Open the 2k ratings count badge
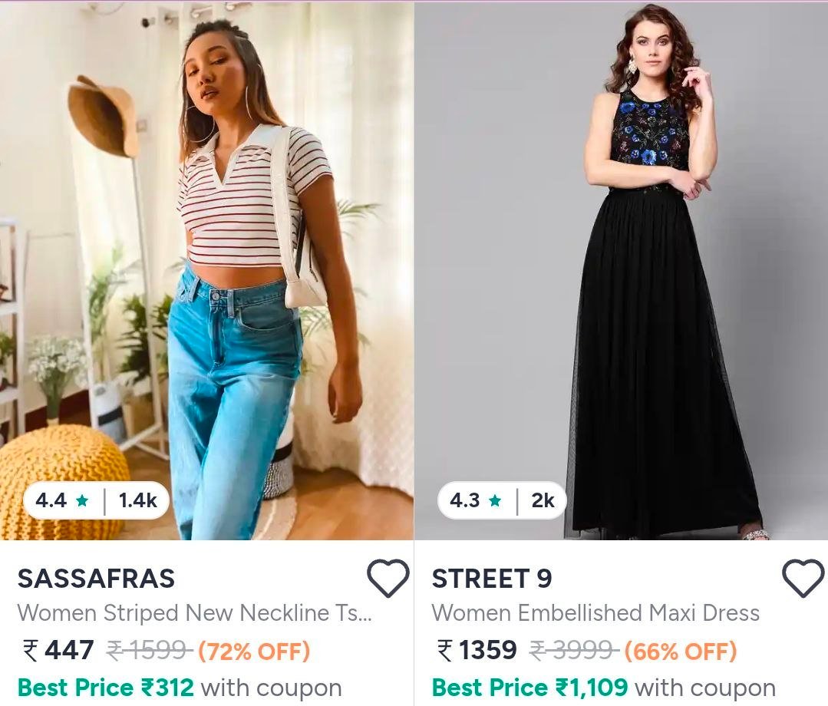This screenshot has height=706, width=828. click(543, 501)
